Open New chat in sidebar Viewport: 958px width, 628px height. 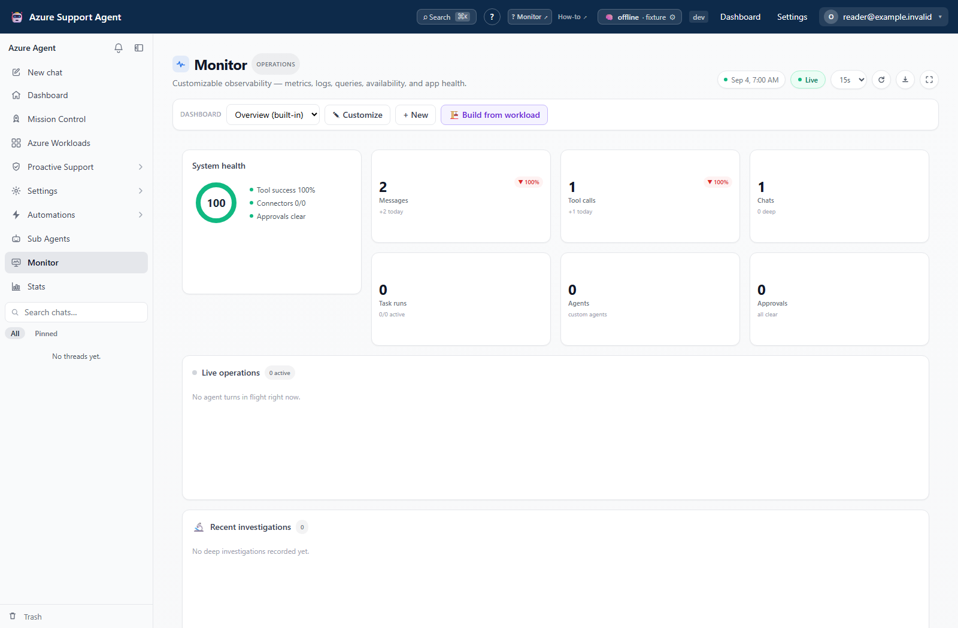(x=76, y=72)
